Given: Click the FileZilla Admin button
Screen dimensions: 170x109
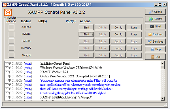Looking at the screenshot, I should [x=102, y=41].
